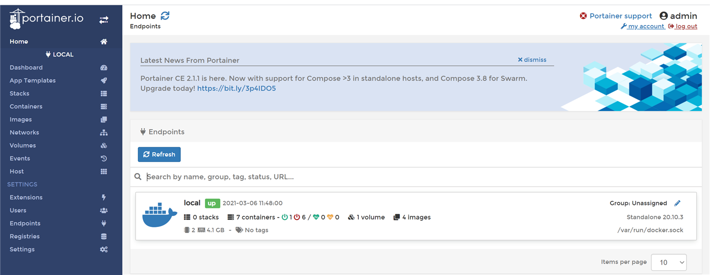710x275 pixels.
Task: Click the App Templates rocket icon
Action: [x=104, y=80]
